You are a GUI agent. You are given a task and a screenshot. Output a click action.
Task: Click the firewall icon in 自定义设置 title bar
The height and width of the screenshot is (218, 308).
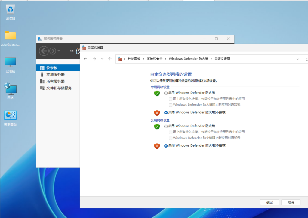[84, 47]
